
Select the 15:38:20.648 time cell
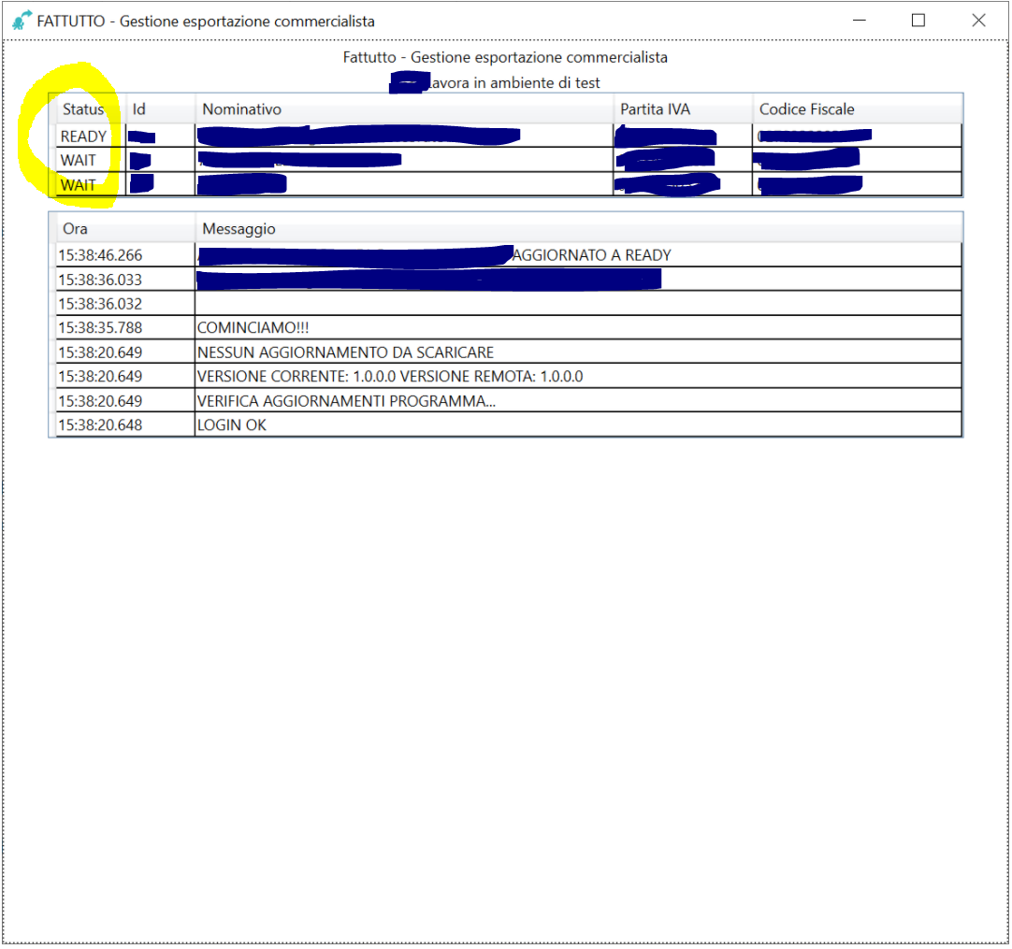125,425
